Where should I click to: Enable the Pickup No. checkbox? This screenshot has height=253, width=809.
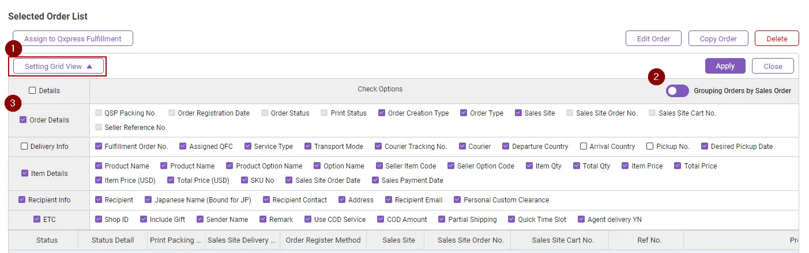pos(650,147)
